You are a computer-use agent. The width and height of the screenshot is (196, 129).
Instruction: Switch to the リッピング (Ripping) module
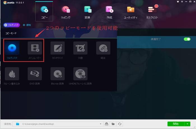(x=66, y=12)
